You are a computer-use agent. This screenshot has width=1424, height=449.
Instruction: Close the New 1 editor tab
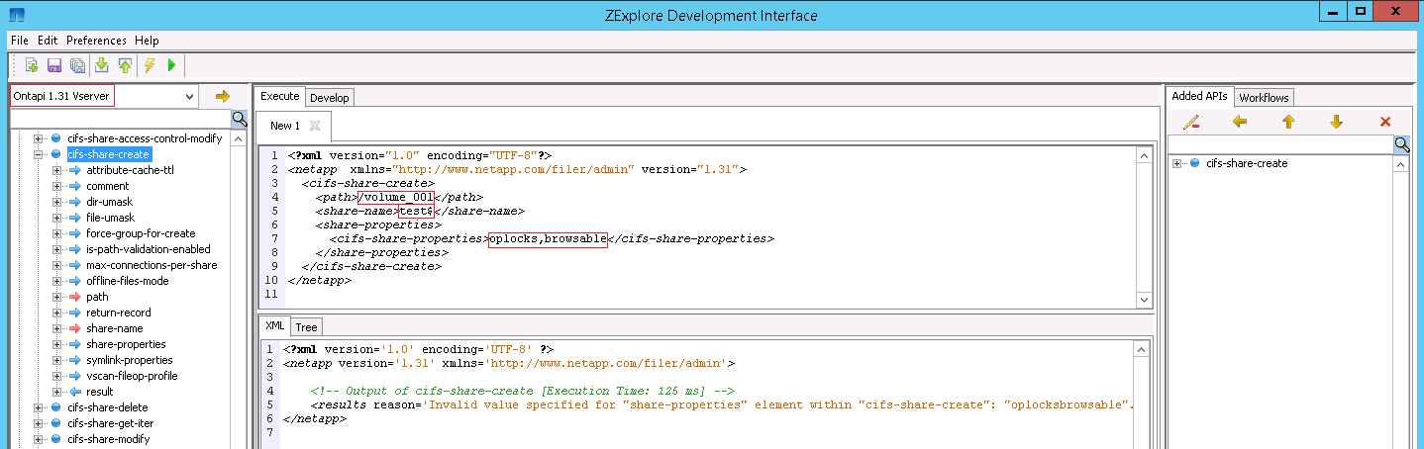[315, 126]
